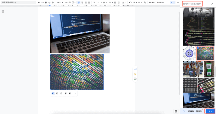Place image behind text
The height and width of the screenshot is (114, 216).
[66, 94]
